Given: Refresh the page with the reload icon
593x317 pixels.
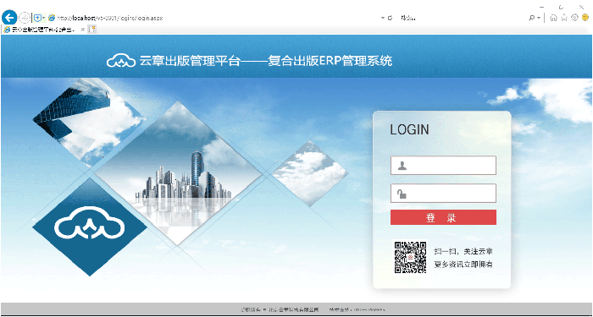Looking at the screenshot, I should (x=390, y=18).
